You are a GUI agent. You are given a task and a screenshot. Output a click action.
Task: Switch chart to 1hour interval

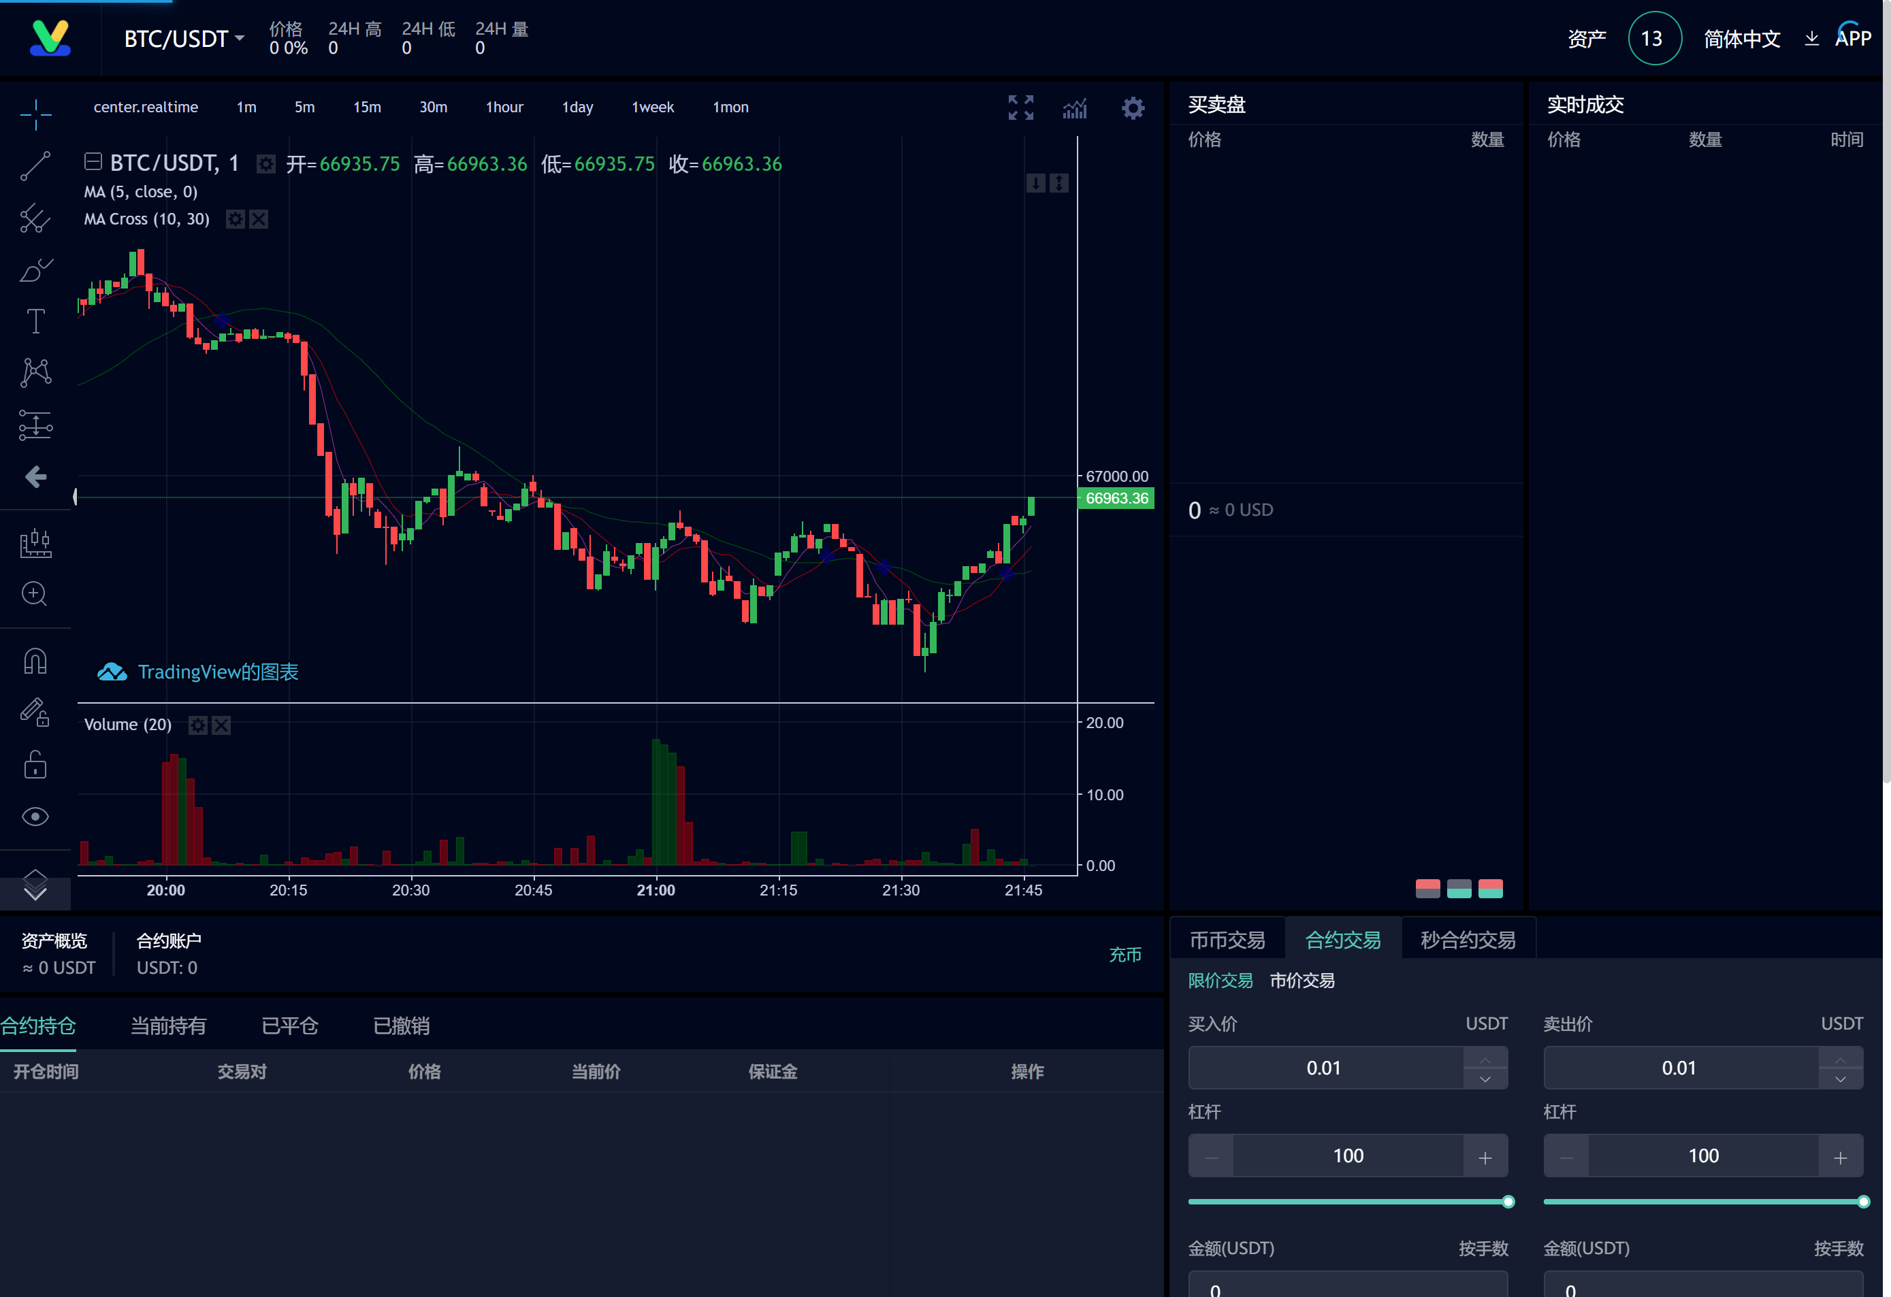coord(504,108)
